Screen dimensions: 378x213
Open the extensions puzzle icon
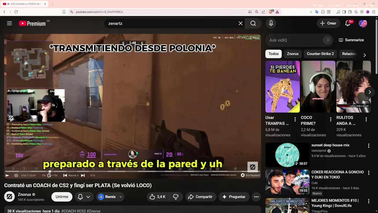[x=323, y=12]
